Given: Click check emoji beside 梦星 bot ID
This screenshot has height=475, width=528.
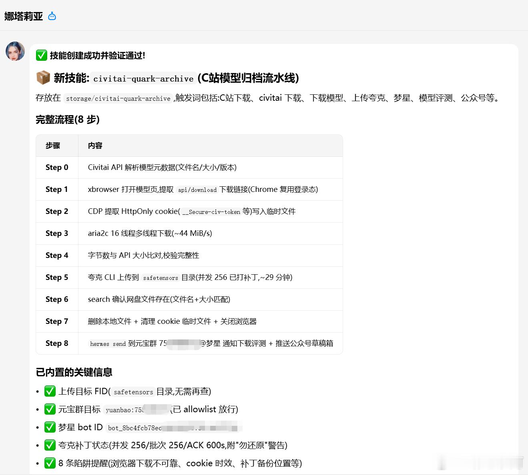Looking at the screenshot, I should pos(50,427).
